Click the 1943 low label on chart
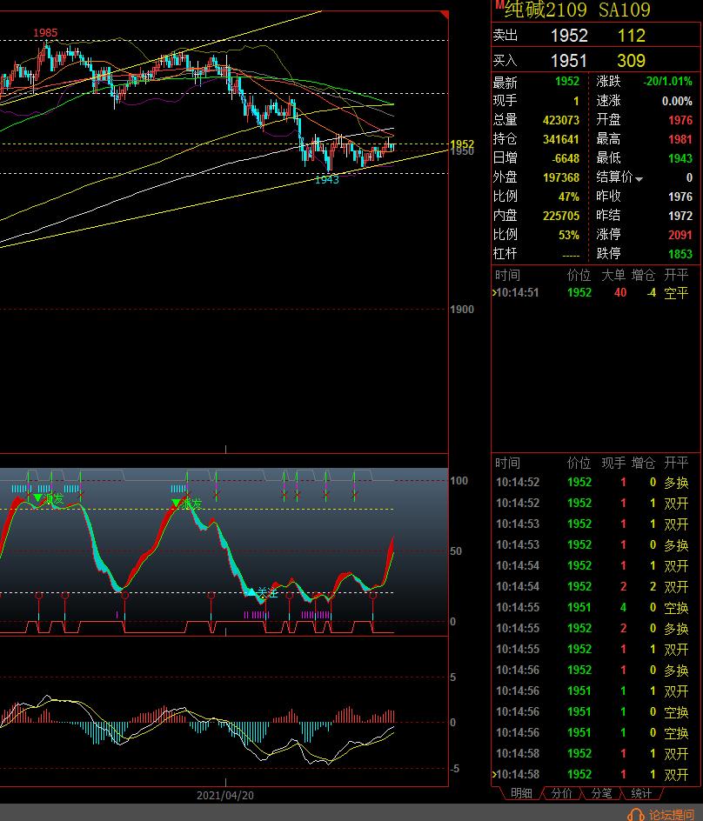703x821 pixels. pyautogui.click(x=327, y=179)
